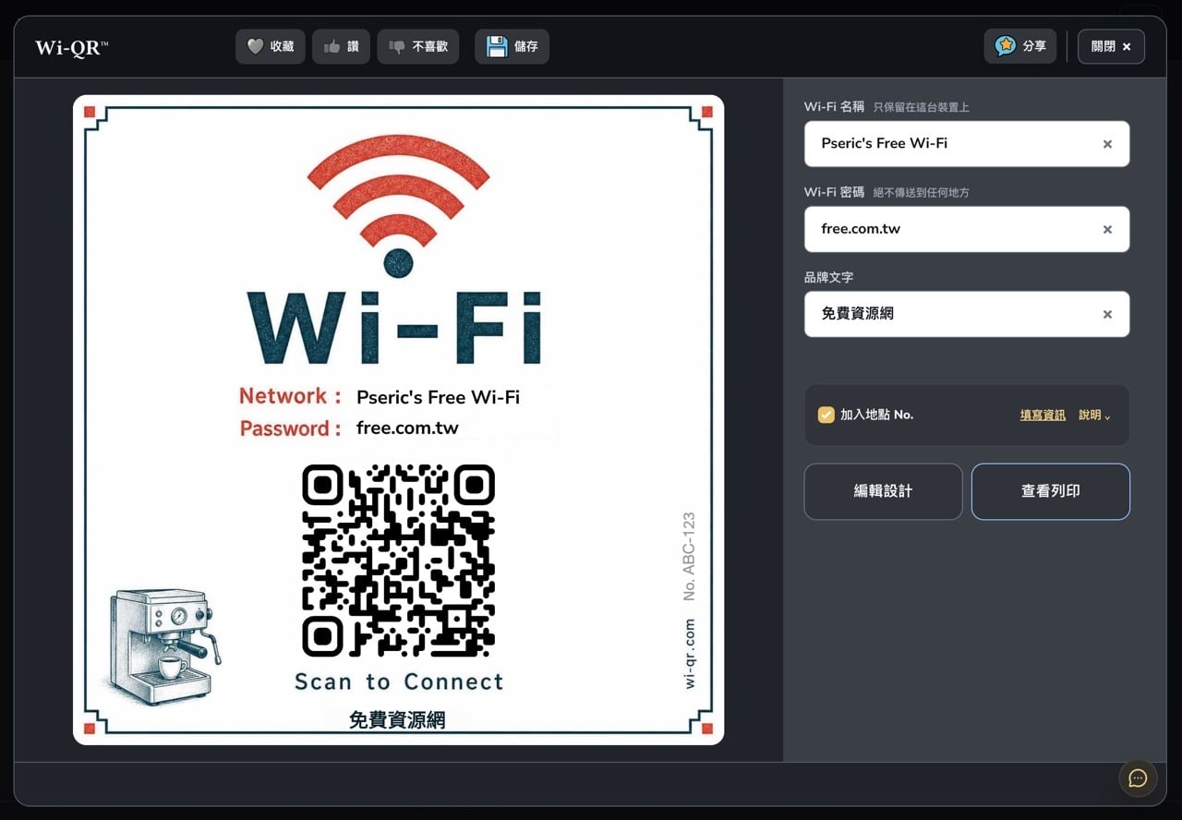Click the 'wi-qr.com' vertical text

[x=689, y=654]
